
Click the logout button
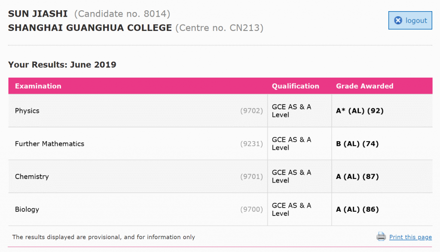[x=410, y=21]
